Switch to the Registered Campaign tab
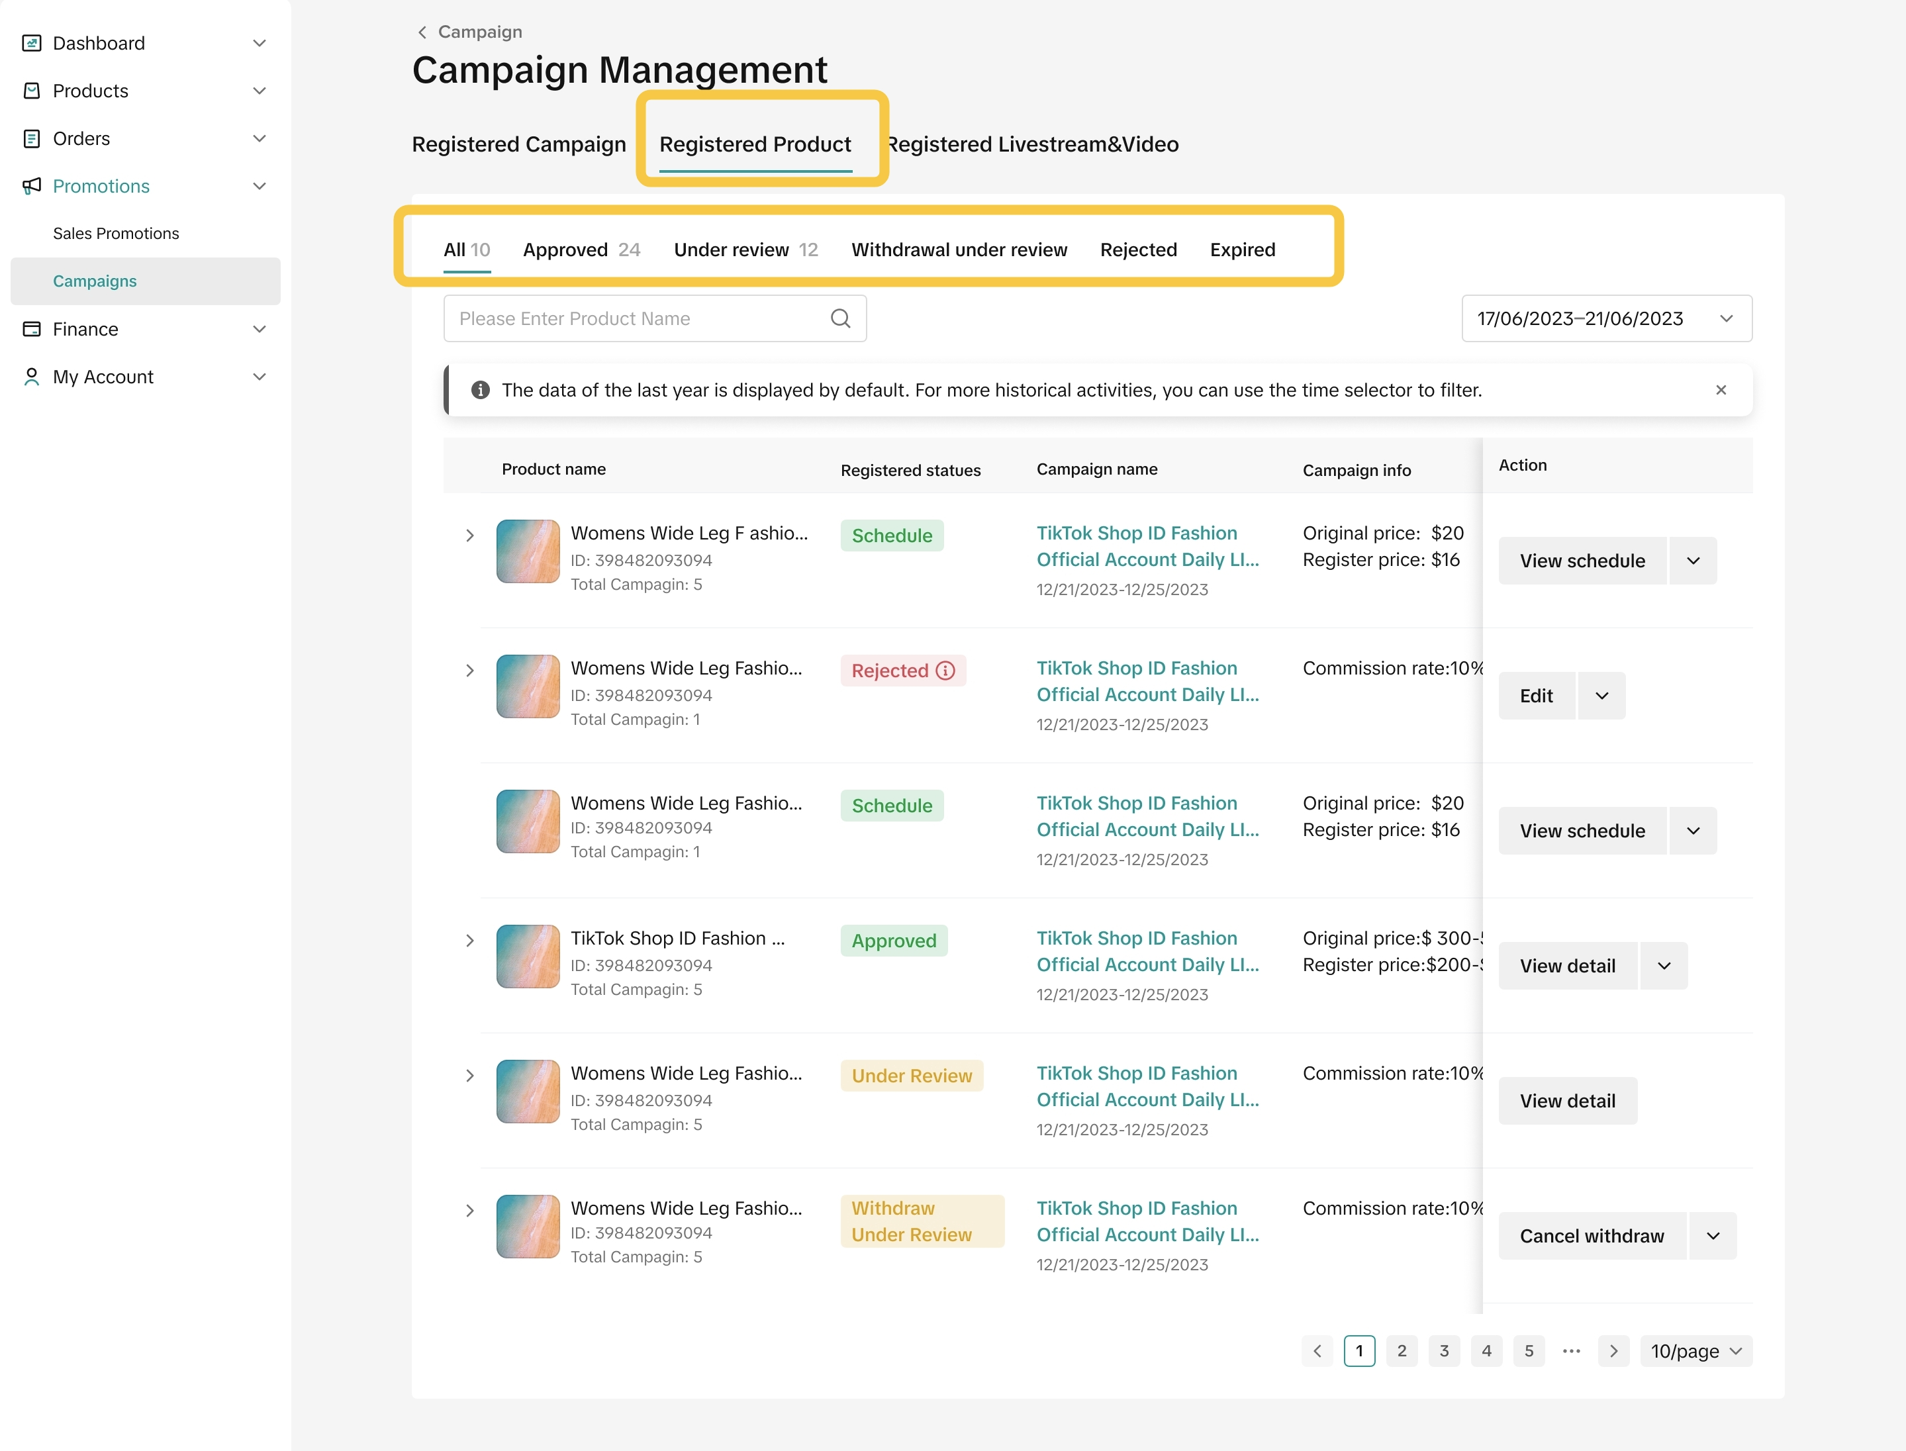Screen dimensions: 1906x1451 pos(518,144)
